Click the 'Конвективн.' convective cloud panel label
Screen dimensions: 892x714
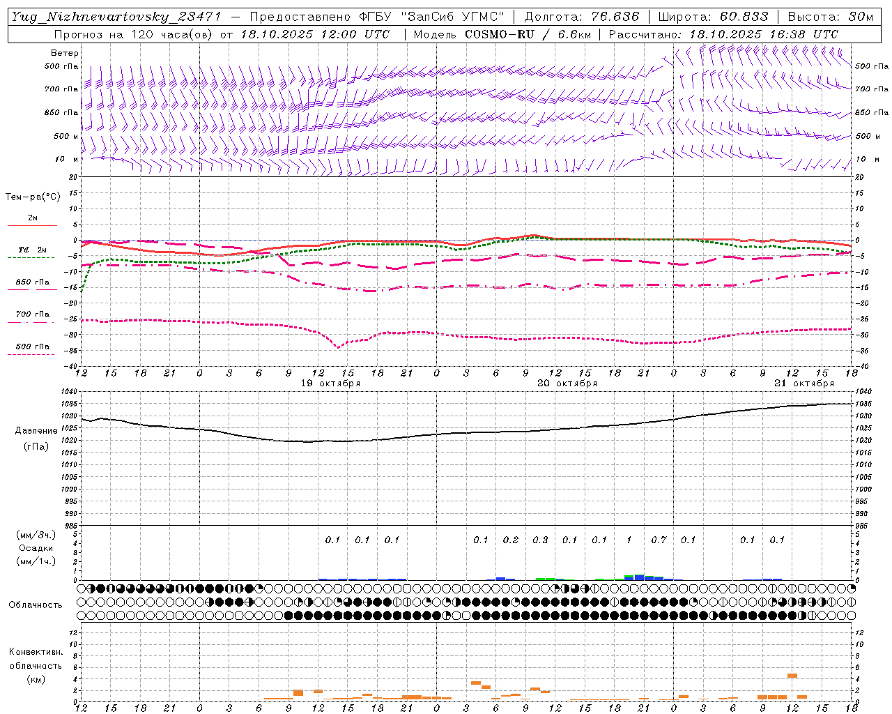[36, 652]
